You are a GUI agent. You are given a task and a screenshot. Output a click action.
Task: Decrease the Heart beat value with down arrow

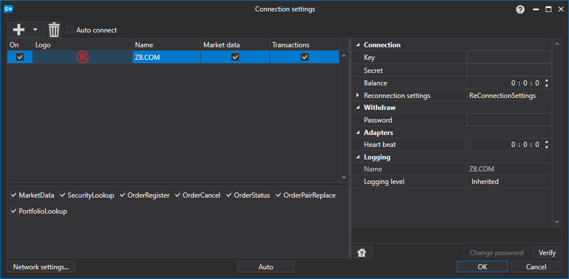click(546, 147)
